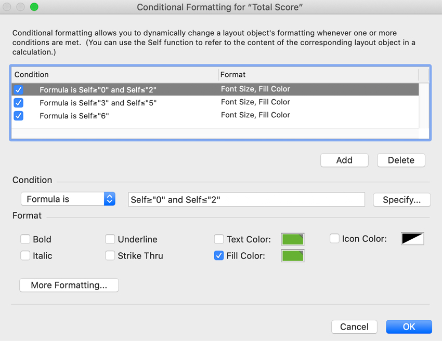This screenshot has height=341, width=442.
Task: Turn on Strike Thru formatting
Action: 110,255
